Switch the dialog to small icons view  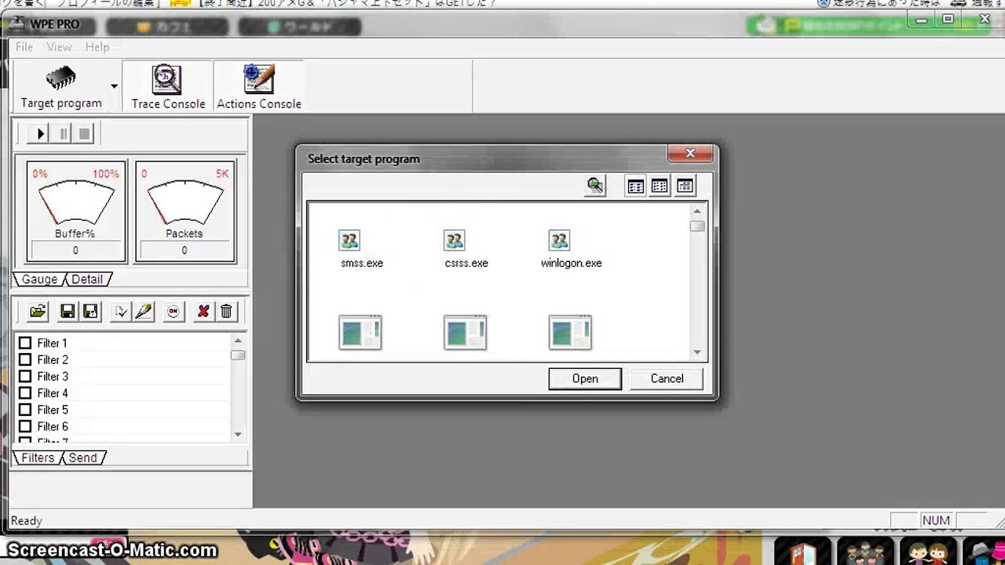click(x=660, y=186)
